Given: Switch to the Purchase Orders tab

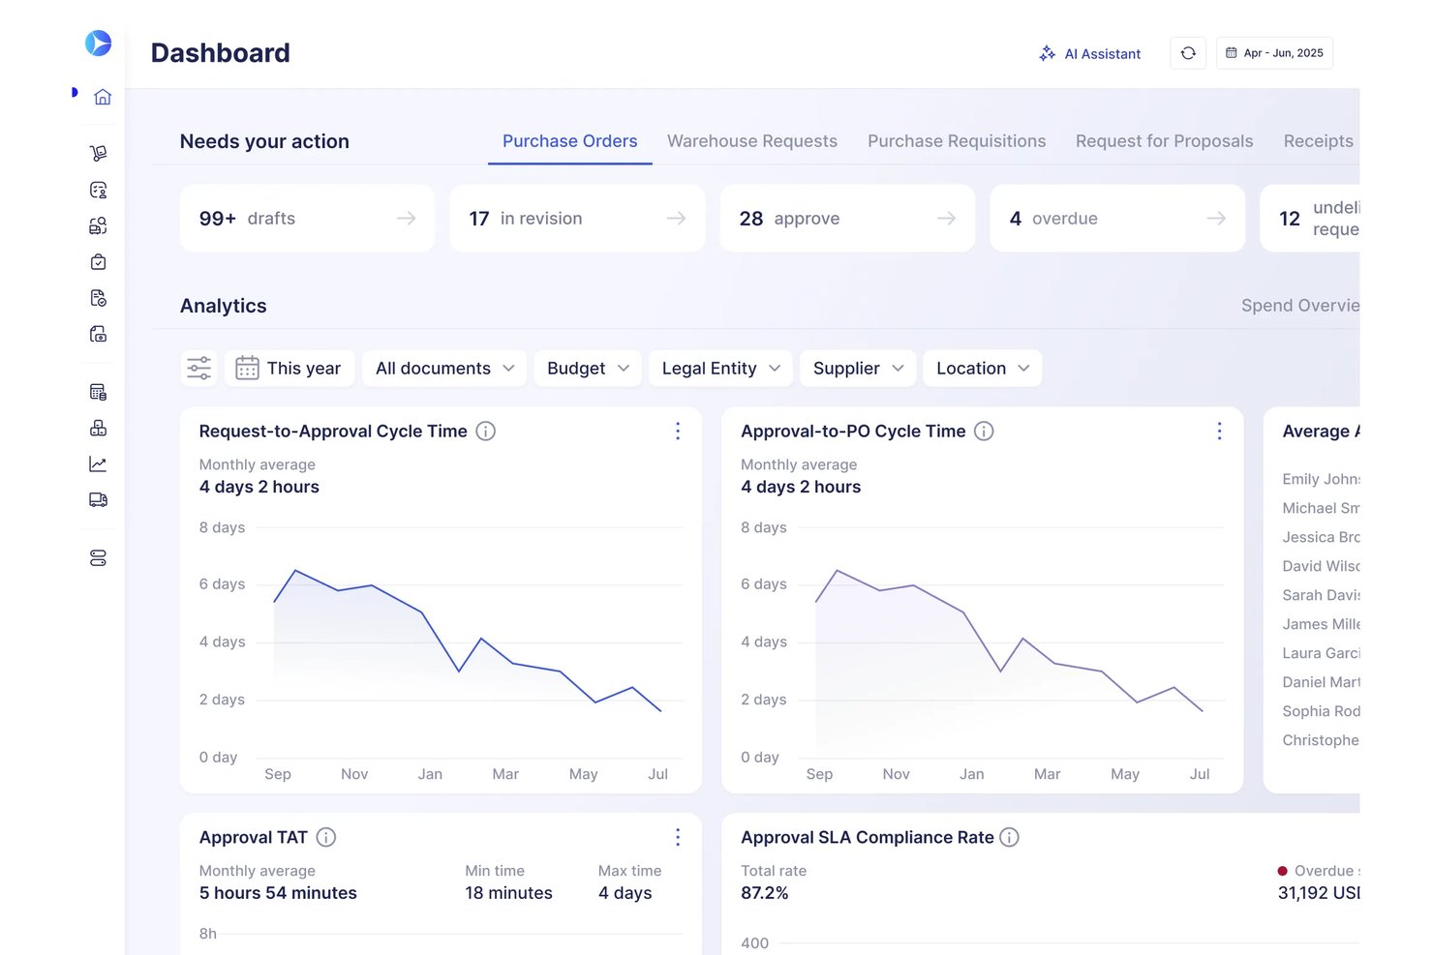Looking at the screenshot, I should [x=569, y=141].
